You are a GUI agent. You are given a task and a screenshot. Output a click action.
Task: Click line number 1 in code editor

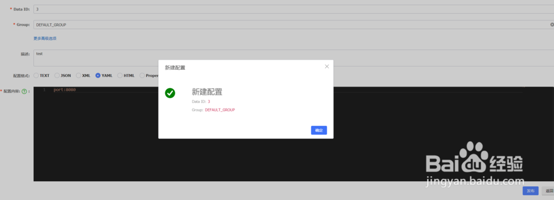click(44, 90)
